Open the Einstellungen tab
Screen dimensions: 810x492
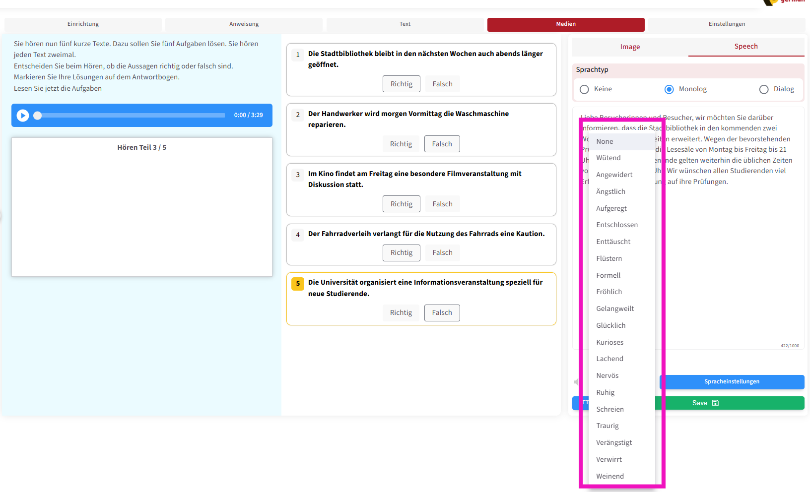(727, 24)
